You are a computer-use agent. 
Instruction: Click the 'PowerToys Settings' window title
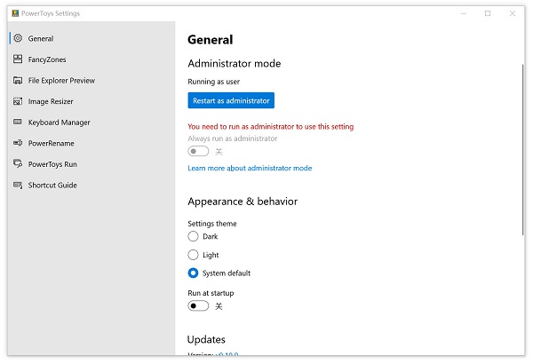[x=51, y=13]
